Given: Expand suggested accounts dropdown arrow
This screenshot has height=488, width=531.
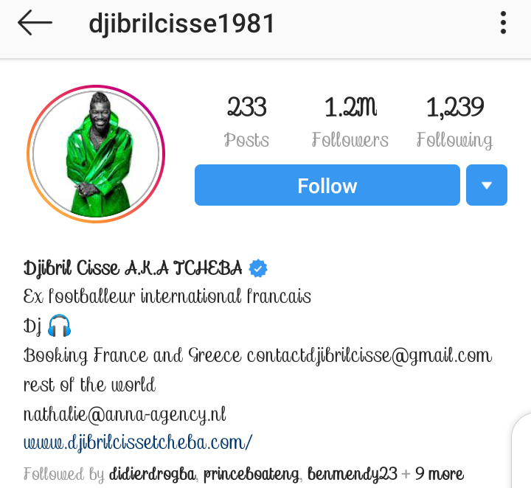Looking at the screenshot, I should click(487, 185).
